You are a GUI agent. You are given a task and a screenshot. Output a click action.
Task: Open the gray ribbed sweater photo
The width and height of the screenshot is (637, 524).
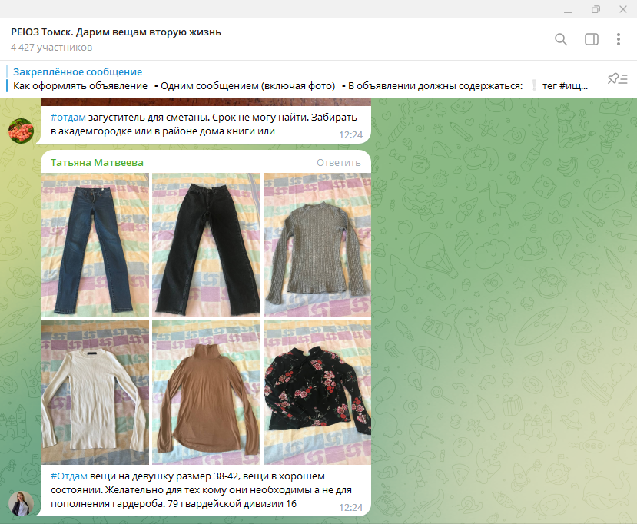click(x=317, y=246)
